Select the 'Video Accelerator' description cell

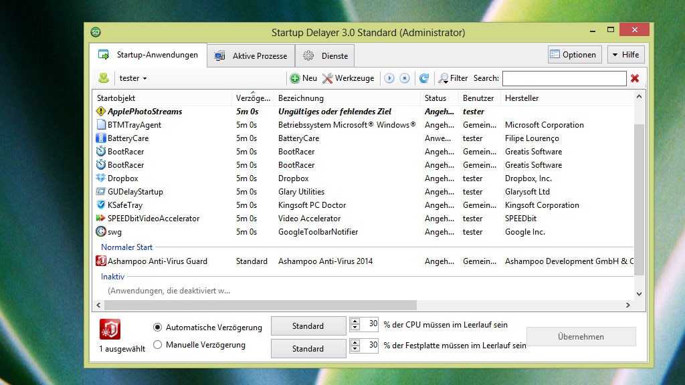click(309, 219)
